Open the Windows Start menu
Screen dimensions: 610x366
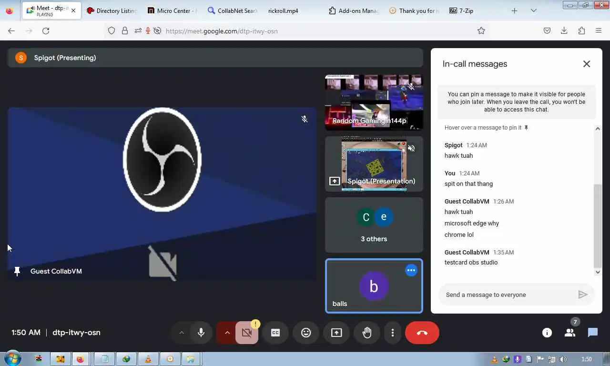point(12,359)
